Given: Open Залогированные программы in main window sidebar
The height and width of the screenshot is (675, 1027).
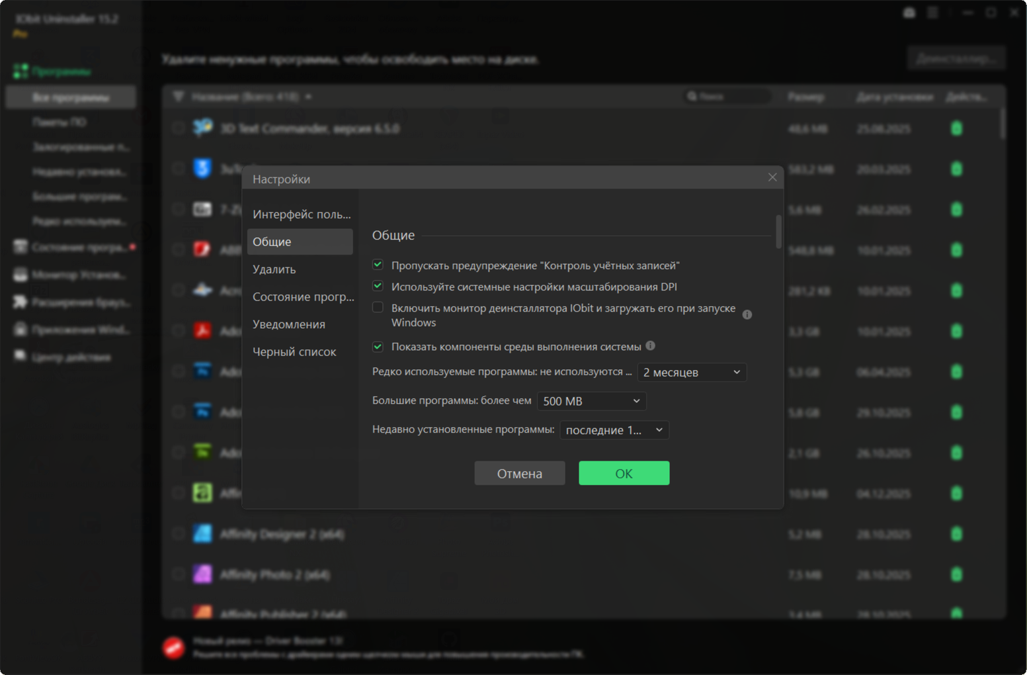Looking at the screenshot, I should (x=81, y=147).
